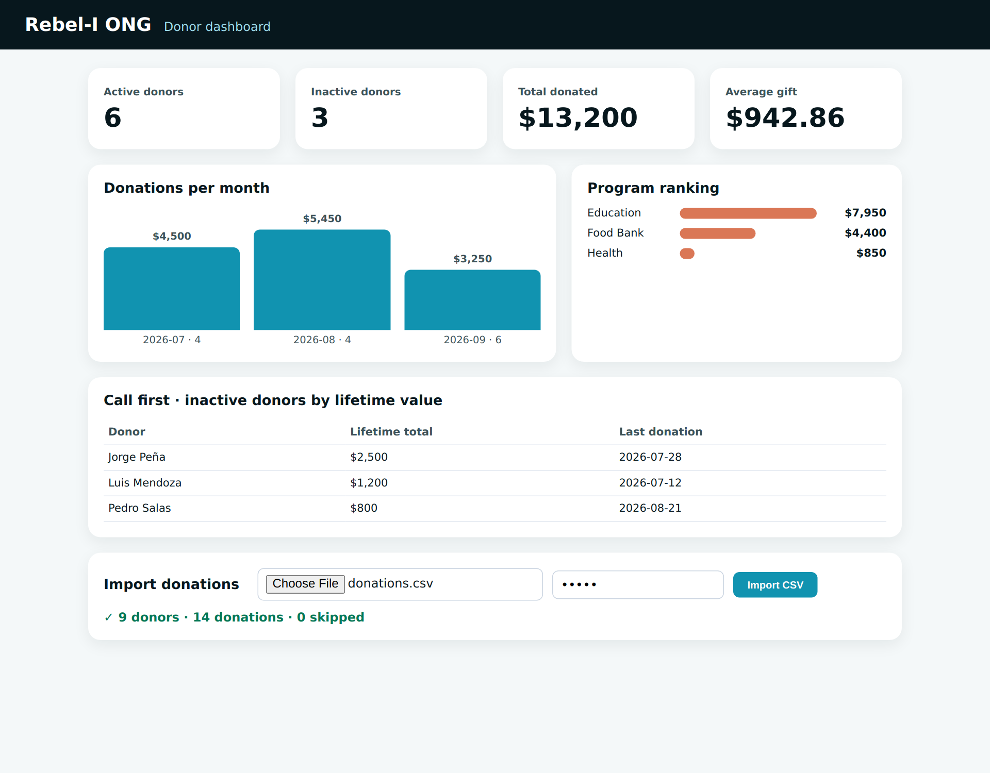Click the Jorge Peña donor row name

click(x=137, y=457)
